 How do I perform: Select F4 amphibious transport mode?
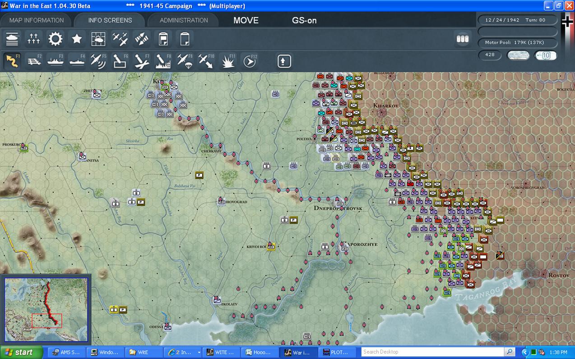click(x=77, y=61)
